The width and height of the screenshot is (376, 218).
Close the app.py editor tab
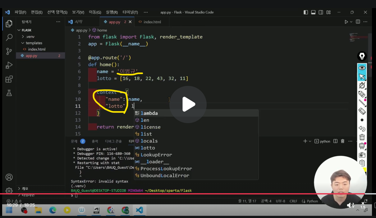coord(130,22)
